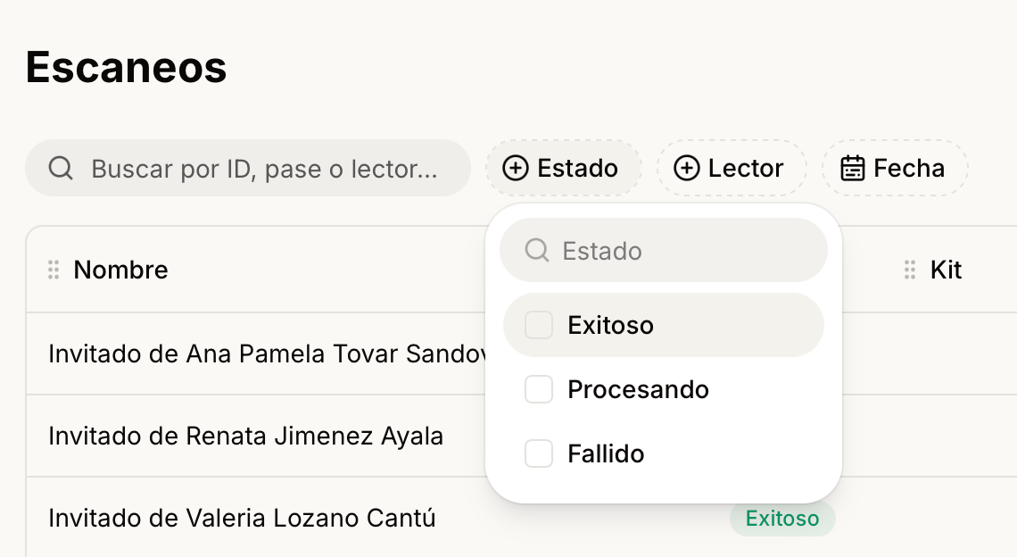Click the drag handle beside Kit column
The image size is (1017, 557).
coord(910,270)
